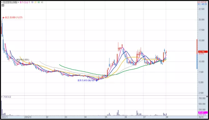Click the LC:127.91 readout
This screenshot has height=120, width=209.
pyautogui.click(x=202, y=2)
